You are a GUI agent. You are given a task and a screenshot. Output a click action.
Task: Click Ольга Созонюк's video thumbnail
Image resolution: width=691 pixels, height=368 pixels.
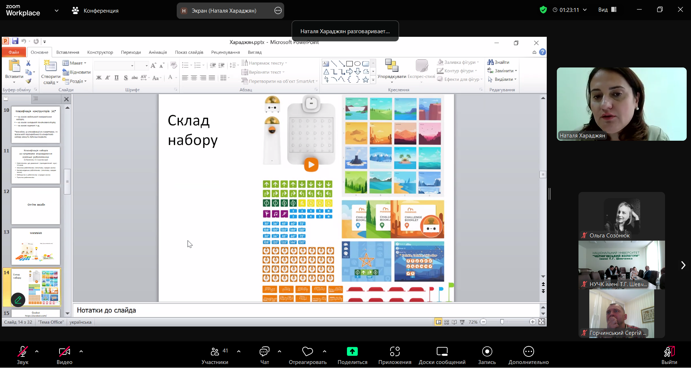coord(621,216)
